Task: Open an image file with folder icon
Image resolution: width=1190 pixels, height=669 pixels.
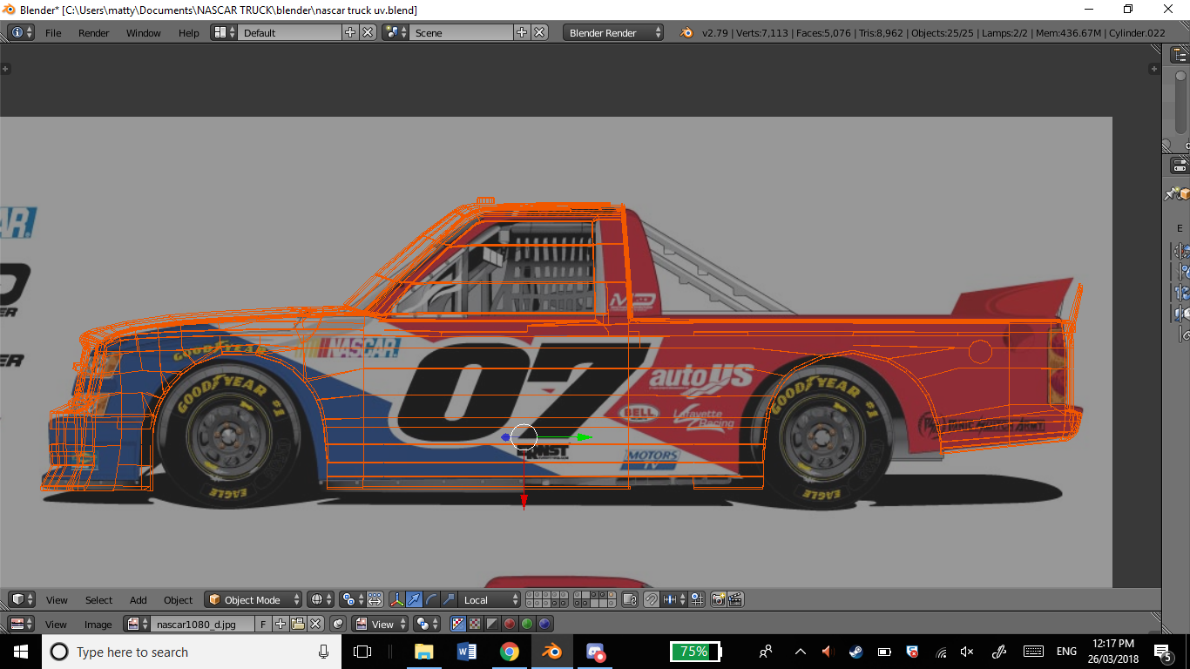Action: (x=298, y=624)
